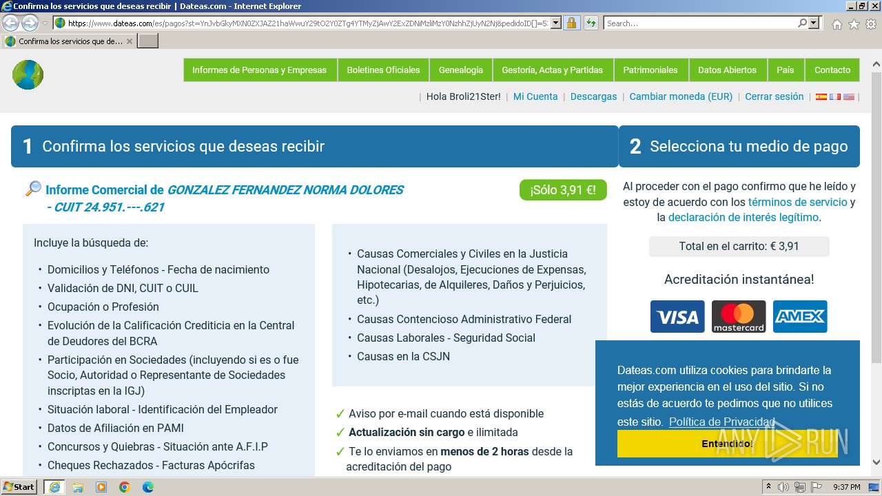Open the media player icon in taskbar

coord(101,487)
